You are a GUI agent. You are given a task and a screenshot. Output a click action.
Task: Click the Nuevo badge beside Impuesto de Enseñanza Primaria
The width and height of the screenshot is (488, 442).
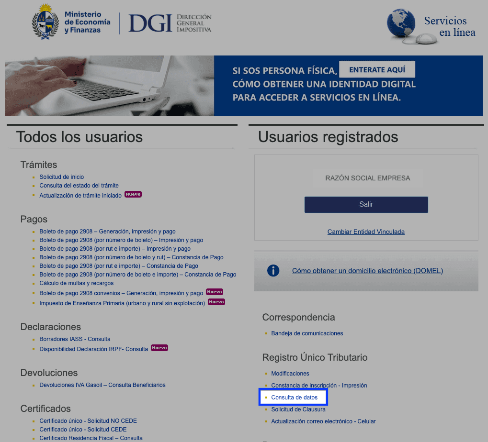[216, 302]
